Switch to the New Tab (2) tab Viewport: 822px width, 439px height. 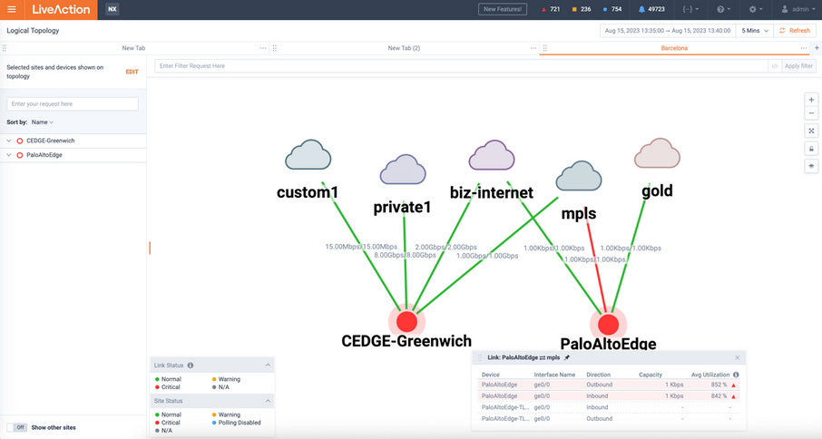[404, 48]
